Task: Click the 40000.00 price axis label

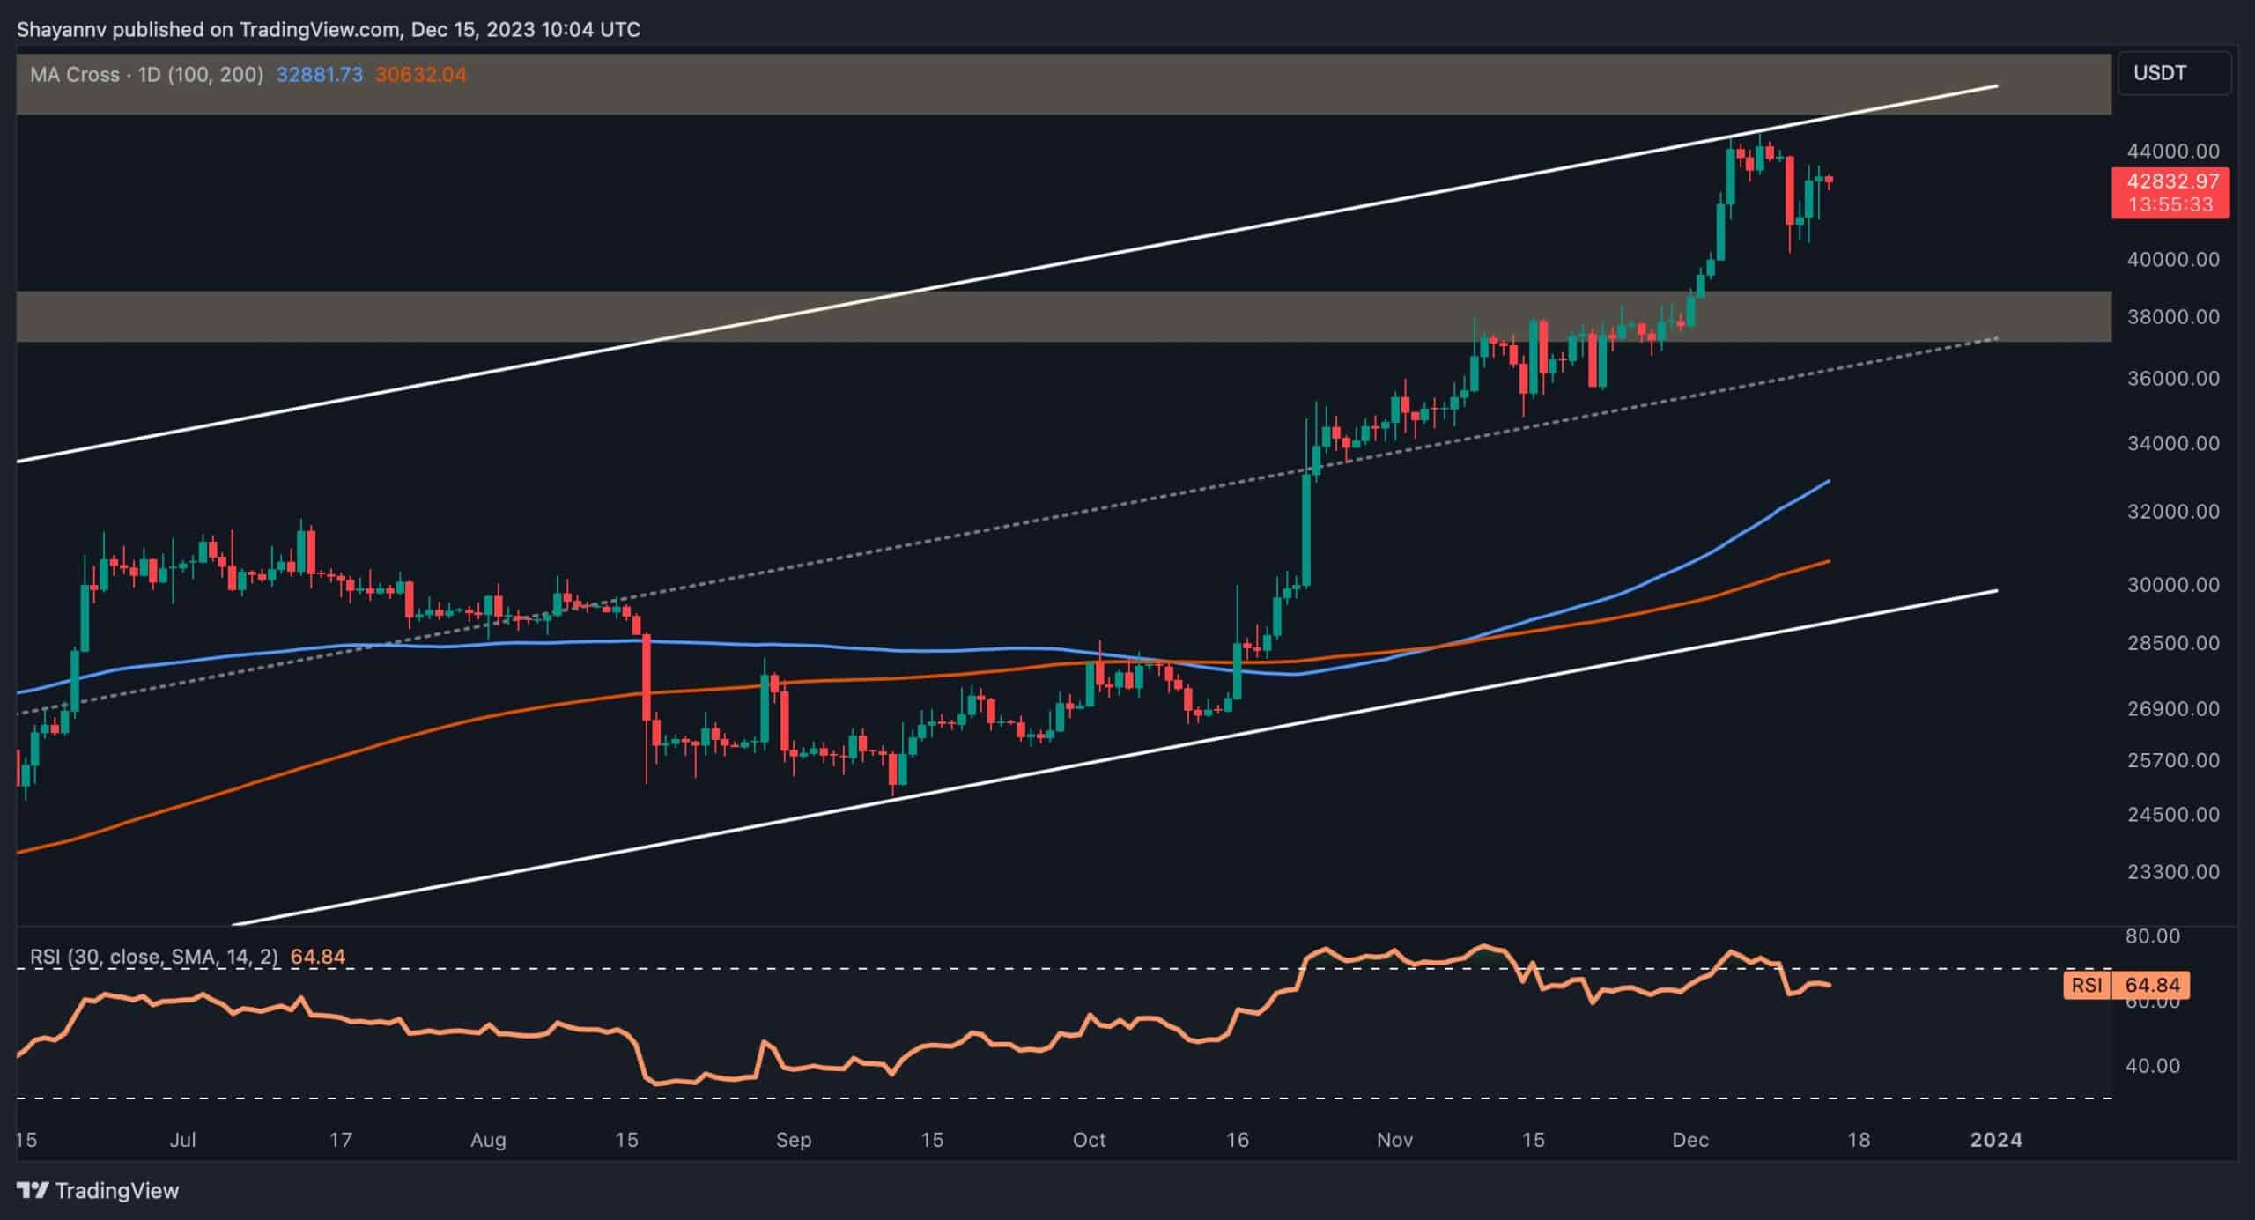Action: pos(2173,260)
